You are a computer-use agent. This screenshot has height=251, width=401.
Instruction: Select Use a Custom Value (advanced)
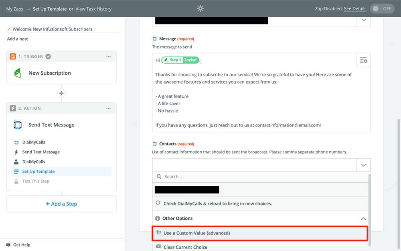196,233
